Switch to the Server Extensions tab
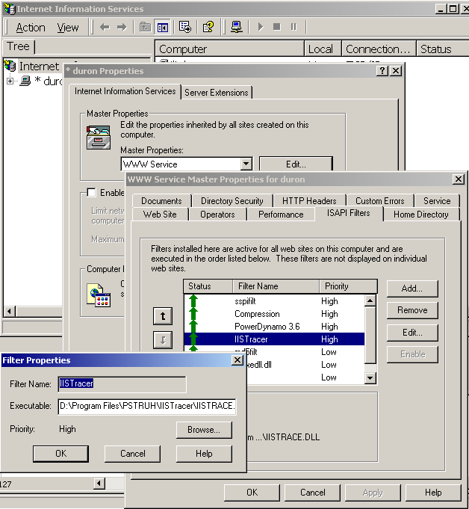 pos(217,93)
